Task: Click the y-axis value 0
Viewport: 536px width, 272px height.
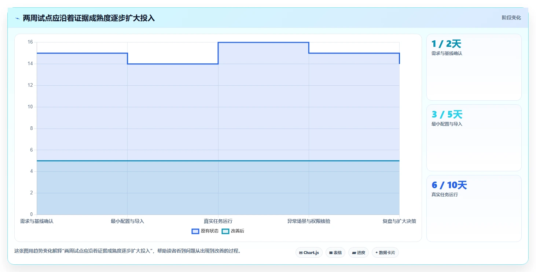Action: pos(31,215)
